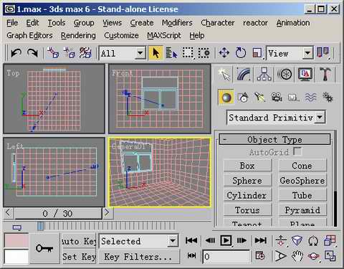Click the Undo arrow icon
344x269 pixels.
(16, 53)
